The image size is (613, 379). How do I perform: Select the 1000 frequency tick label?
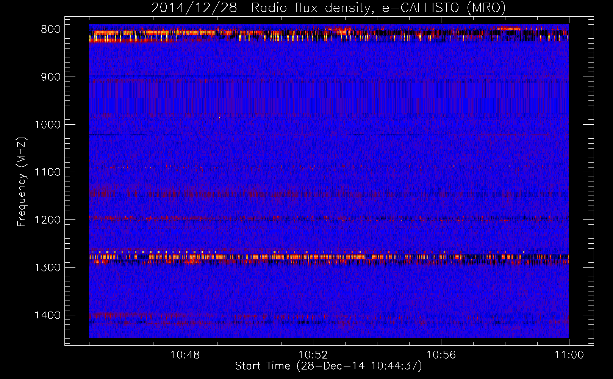coord(47,125)
